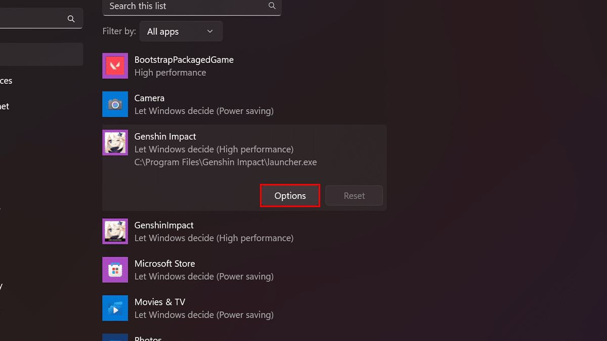607x341 pixels.
Task: Click the Microsoft Store icon
Action: coord(115,270)
